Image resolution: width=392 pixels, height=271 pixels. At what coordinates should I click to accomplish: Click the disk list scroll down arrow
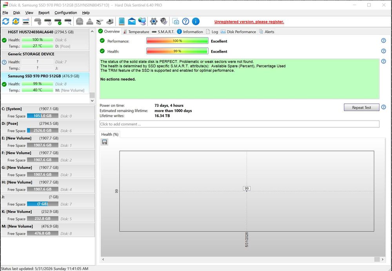coord(92,101)
